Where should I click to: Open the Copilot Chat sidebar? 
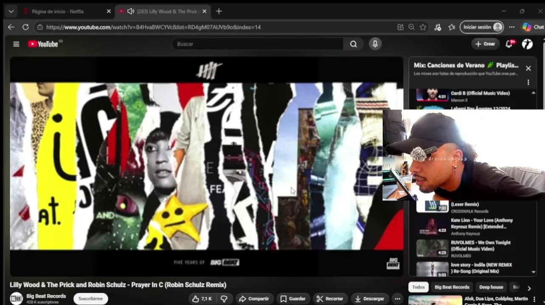533,27
